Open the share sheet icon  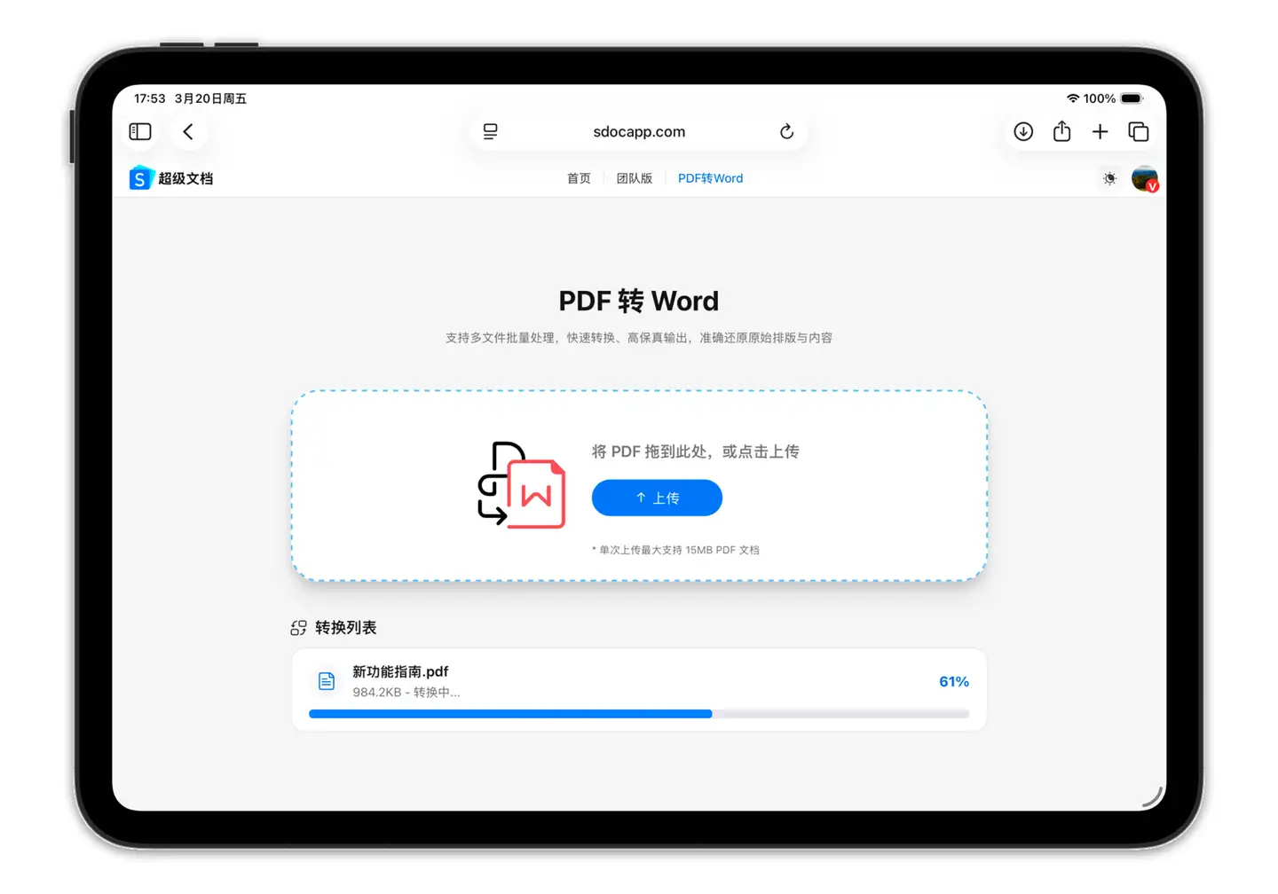click(1061, 131)
